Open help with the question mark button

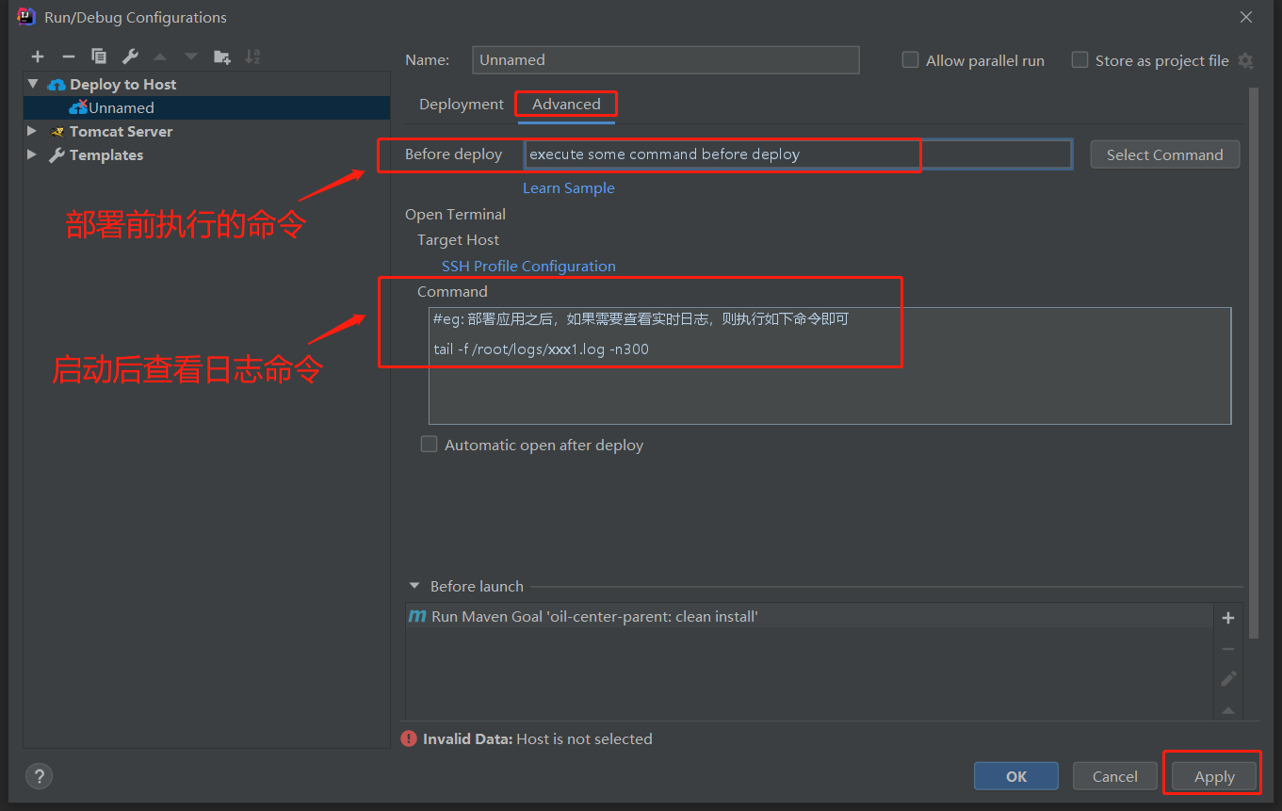[39, 776]
